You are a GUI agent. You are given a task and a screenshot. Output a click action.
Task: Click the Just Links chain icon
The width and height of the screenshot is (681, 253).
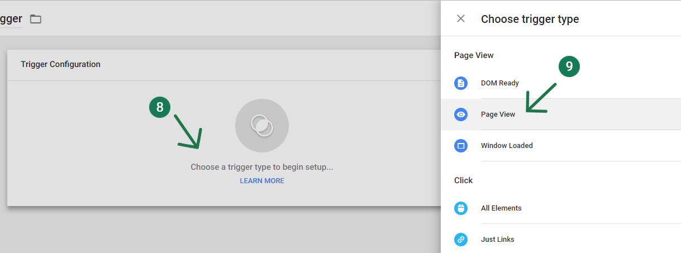click(461, 240)
